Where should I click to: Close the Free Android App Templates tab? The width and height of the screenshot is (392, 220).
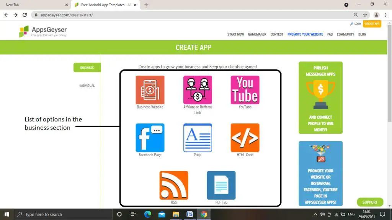click(x=135, y=5)
